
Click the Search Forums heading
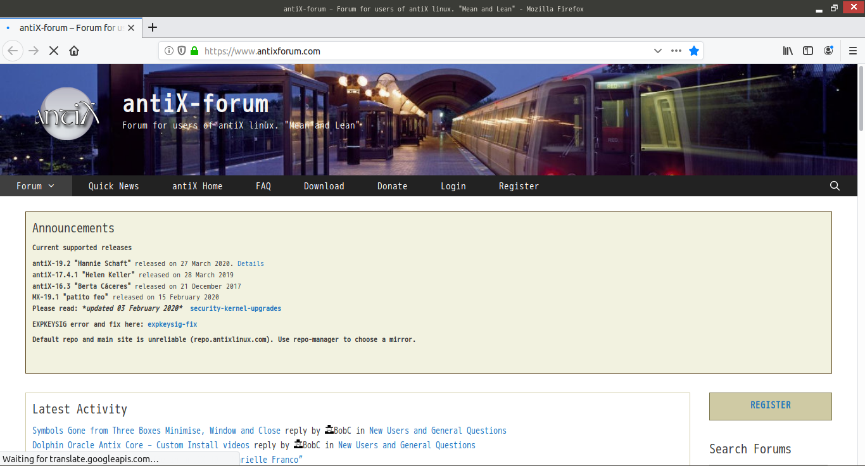point(750,449)
